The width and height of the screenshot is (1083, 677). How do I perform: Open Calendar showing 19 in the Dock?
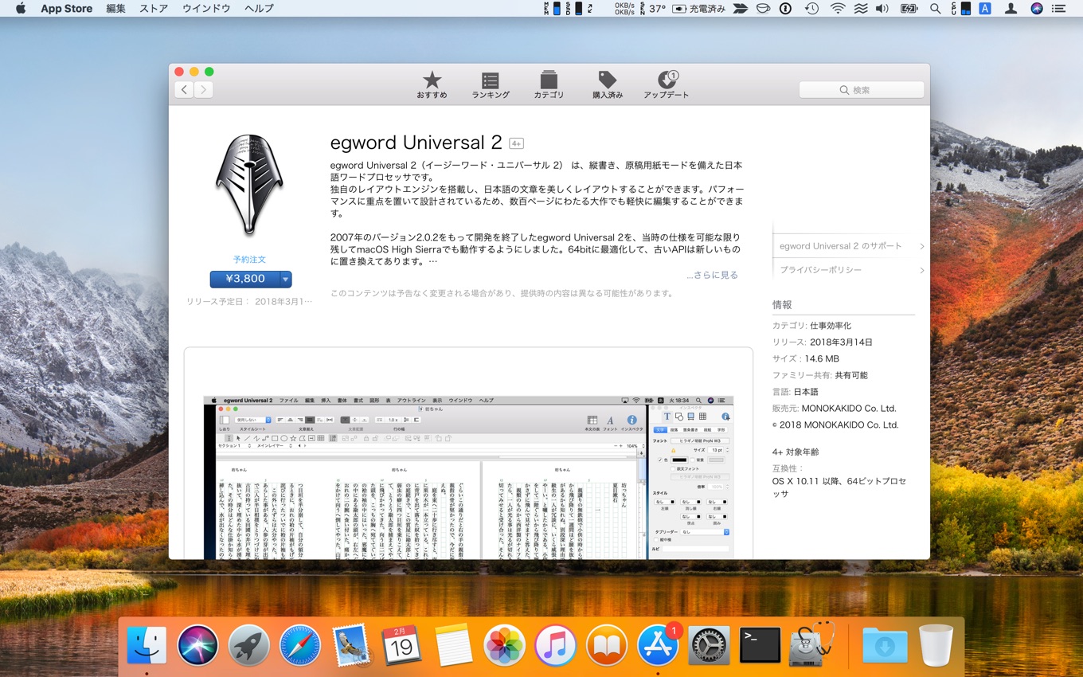402,645
